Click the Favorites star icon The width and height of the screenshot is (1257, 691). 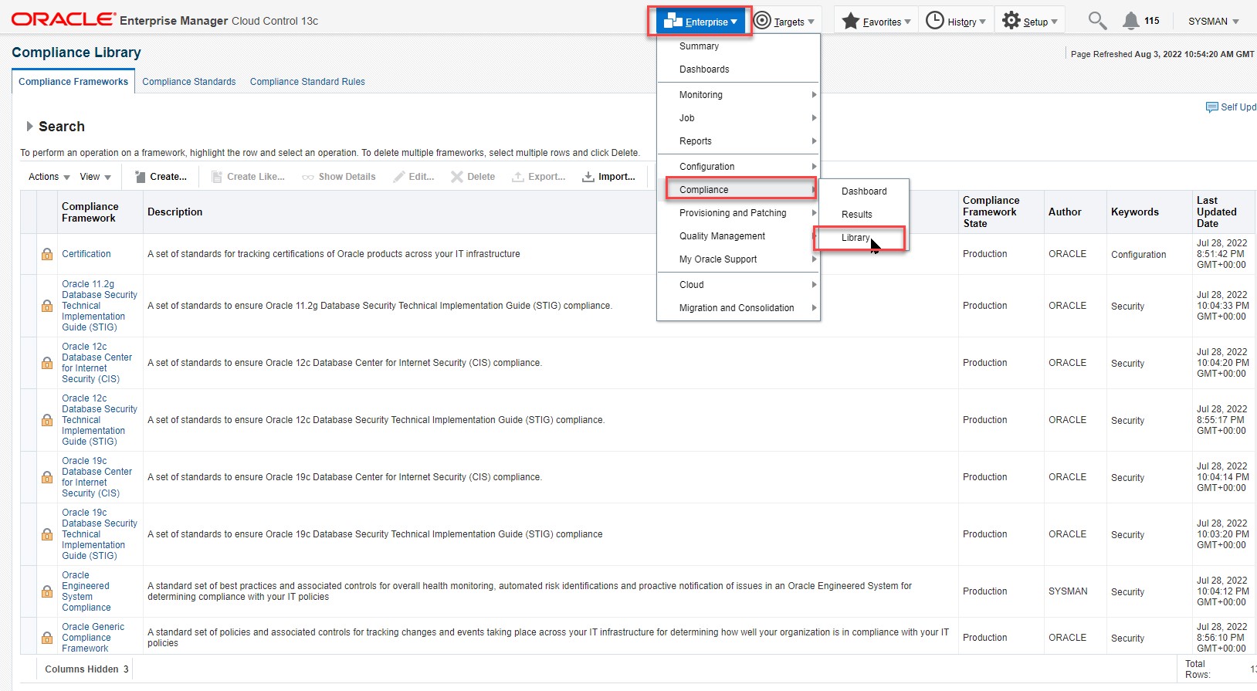pos(850,21)
